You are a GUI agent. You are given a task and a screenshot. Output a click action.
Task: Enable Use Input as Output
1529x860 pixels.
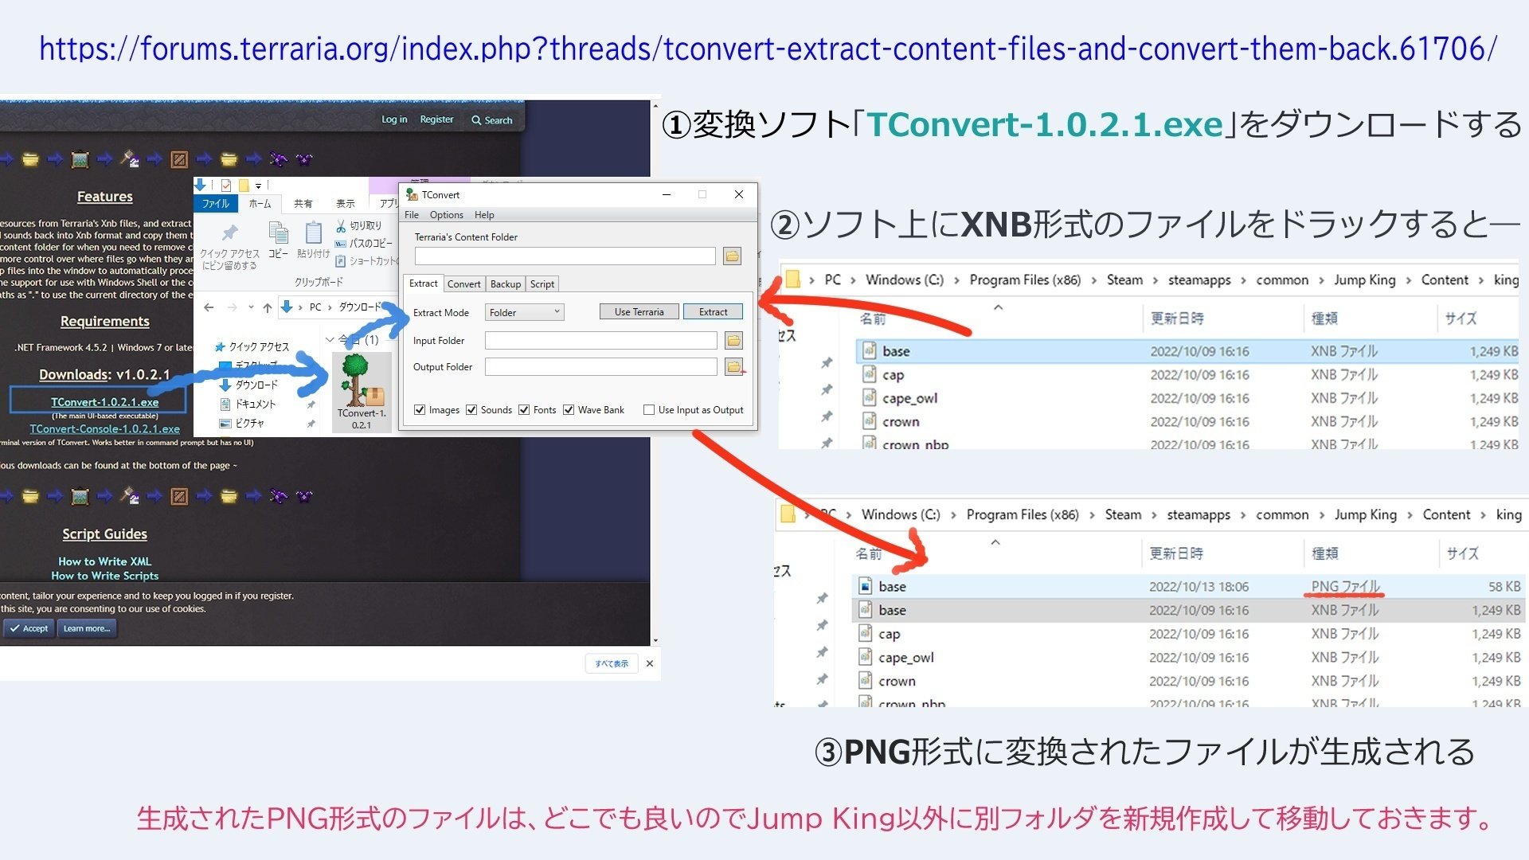649,410
